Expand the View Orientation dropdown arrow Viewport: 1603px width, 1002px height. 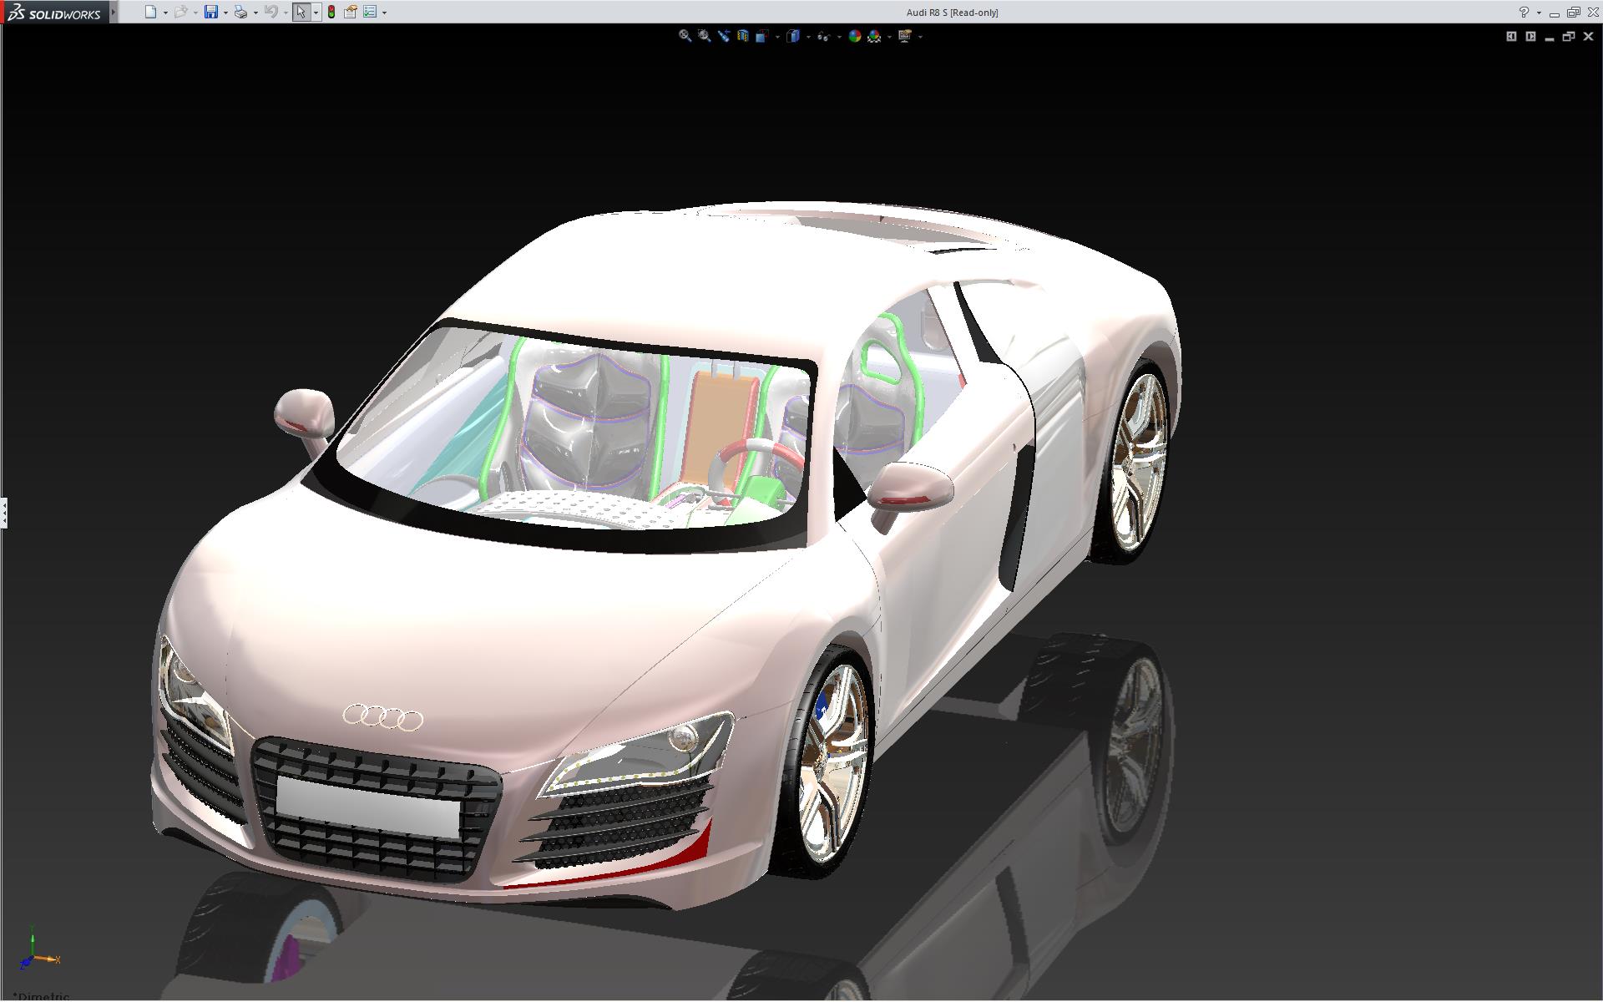click(x=777, y=37)
